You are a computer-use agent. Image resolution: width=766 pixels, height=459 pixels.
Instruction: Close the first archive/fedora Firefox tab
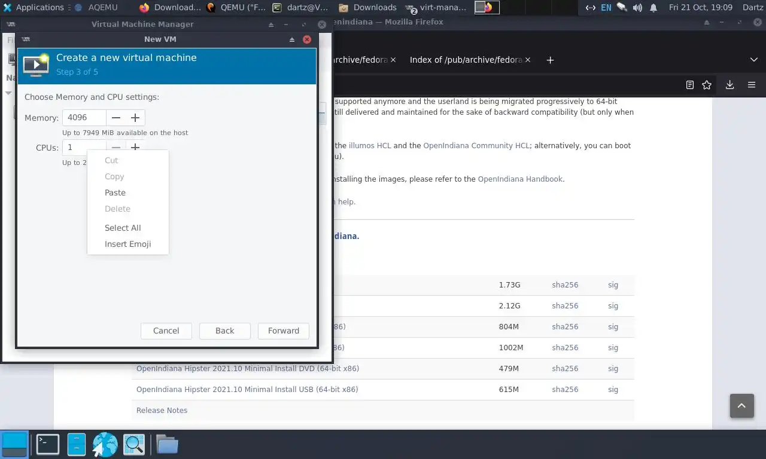(x=393, y=60)
